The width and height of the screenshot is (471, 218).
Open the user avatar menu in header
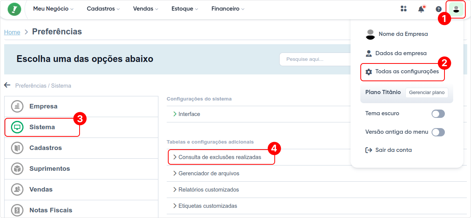tap(456, 9)
